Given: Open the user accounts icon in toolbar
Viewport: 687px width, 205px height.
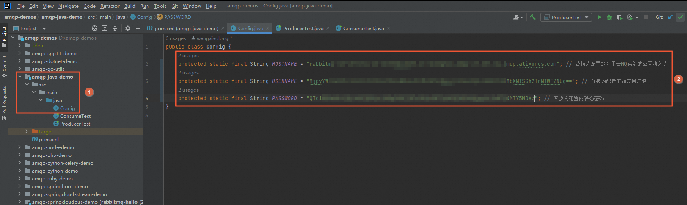Looking at the screenshot, I should (x=518, y=17).
